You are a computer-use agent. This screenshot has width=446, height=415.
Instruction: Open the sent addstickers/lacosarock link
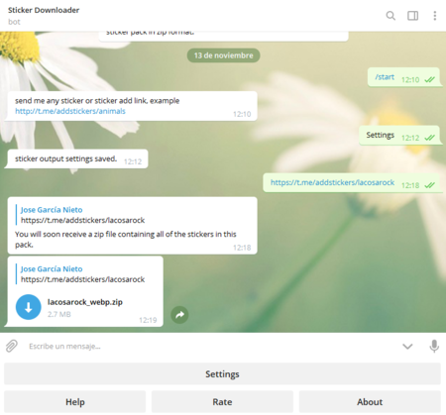pyautogui.click(x=332, y=182)
